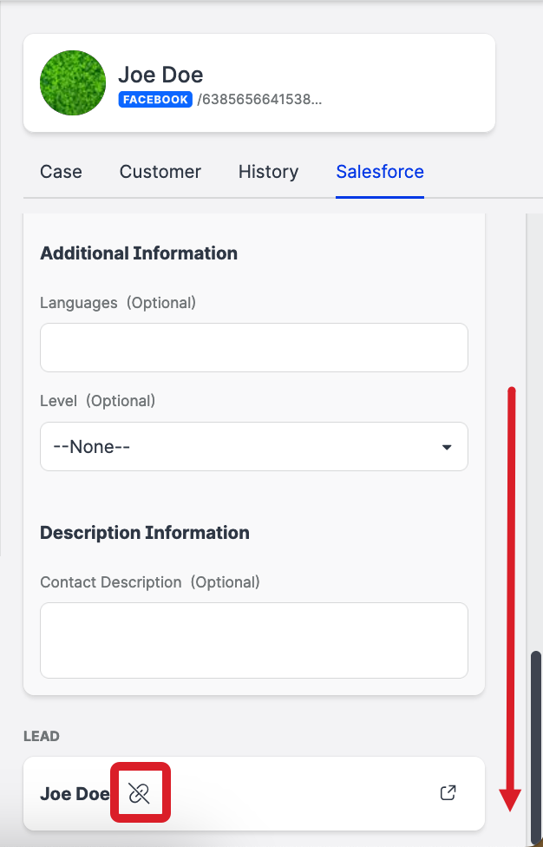Click the Joe Doe name in lead card

[x=75, y=793]
